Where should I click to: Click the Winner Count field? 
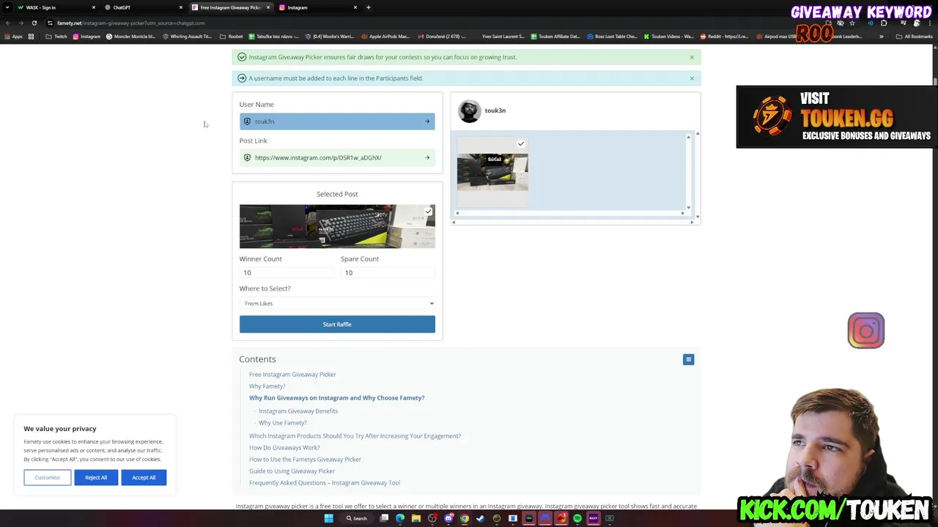point(286,273)
